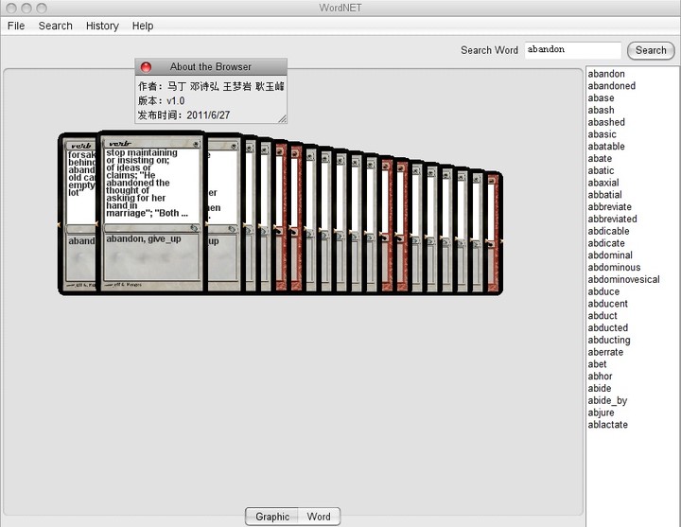Open the File menu
This screenshot has height=527, width=681.
(16, 26)
